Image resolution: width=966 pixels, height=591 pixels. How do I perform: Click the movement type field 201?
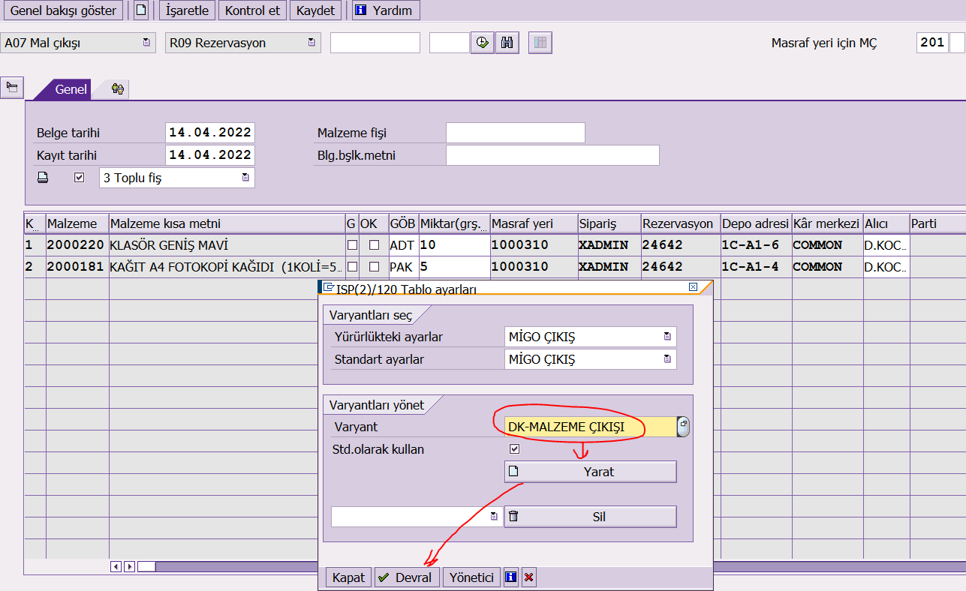(932, 43)
